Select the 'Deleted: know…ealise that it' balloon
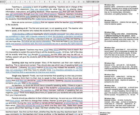This screenshot has height=115, width=140. (121, 78)
